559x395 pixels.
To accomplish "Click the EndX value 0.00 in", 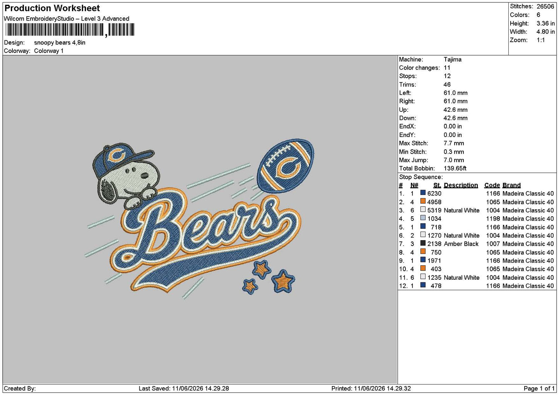I will (x=453, y=127).
